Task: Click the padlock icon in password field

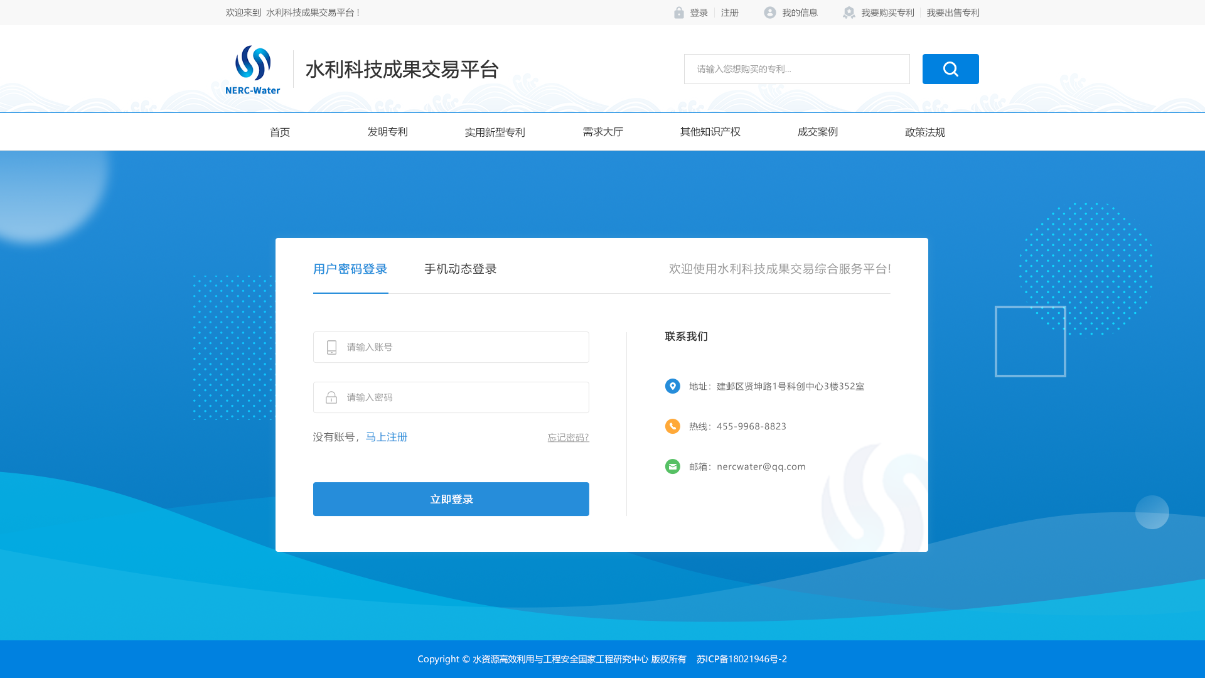Action: [331, 397]
